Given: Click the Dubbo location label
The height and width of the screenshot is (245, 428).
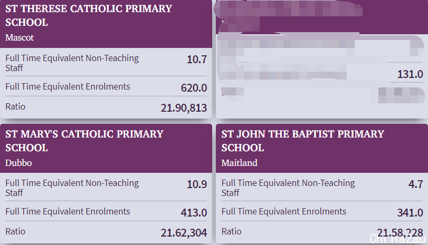Looking at the screenshot, I should (x=18, y=163).
